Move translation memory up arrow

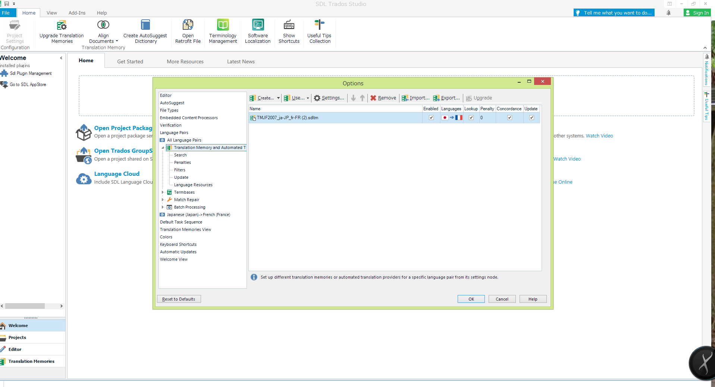[363, 98]
